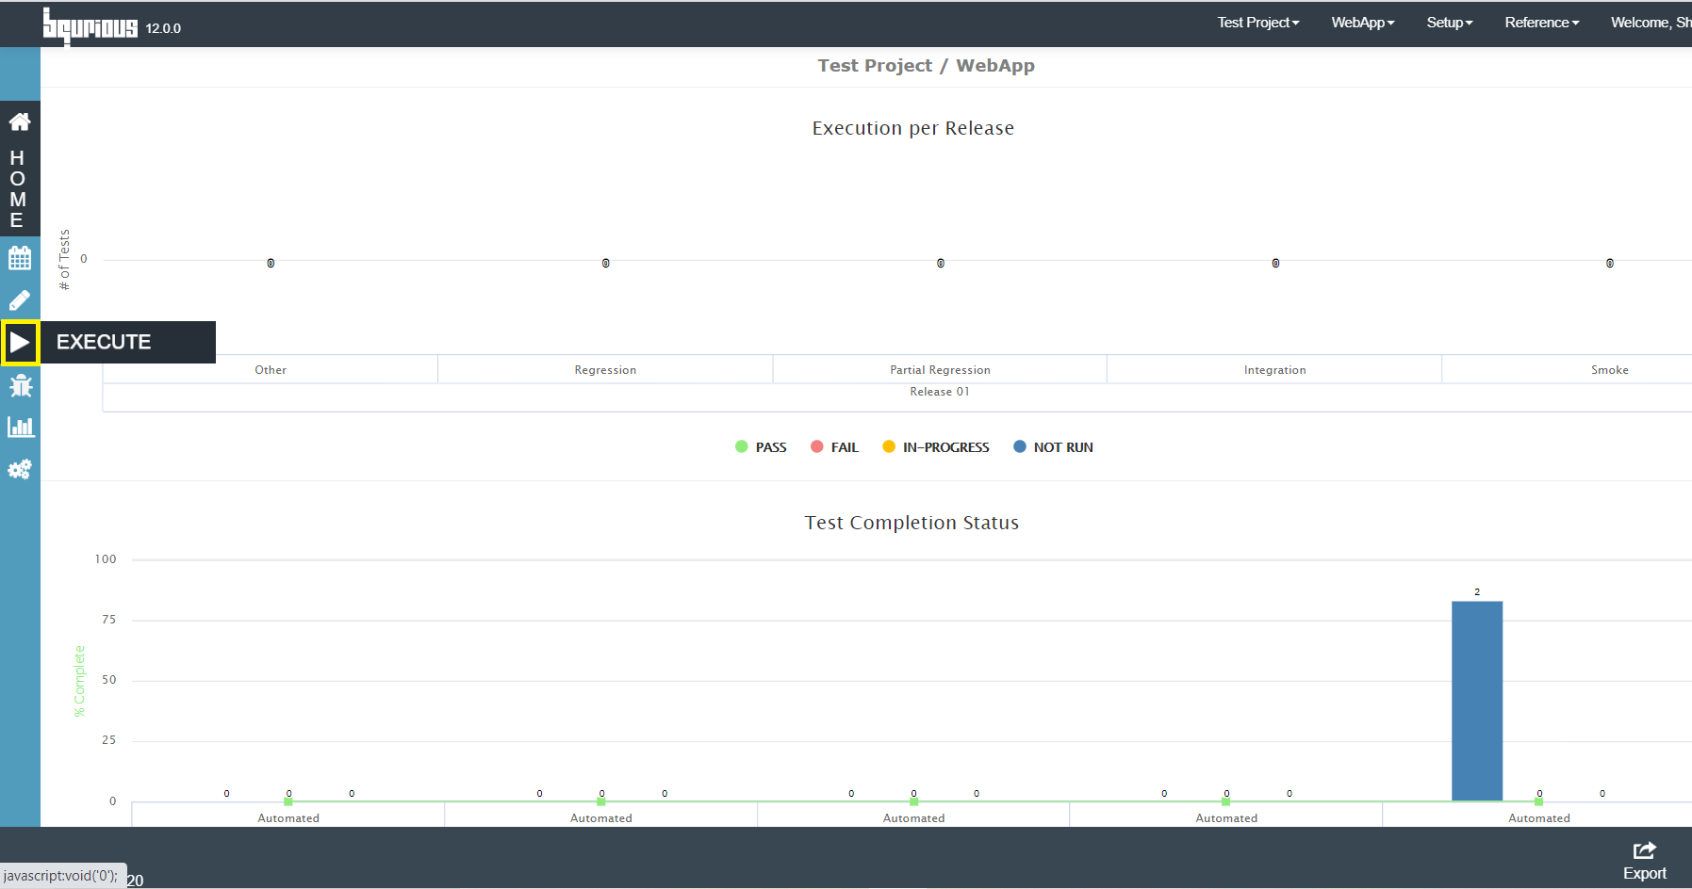Viewport: 1692px width, 889px height.
Task: Expand the Test Project dropdown
Action: (1257, 23)
